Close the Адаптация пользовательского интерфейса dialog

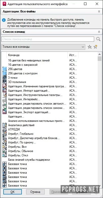point(97,4)
